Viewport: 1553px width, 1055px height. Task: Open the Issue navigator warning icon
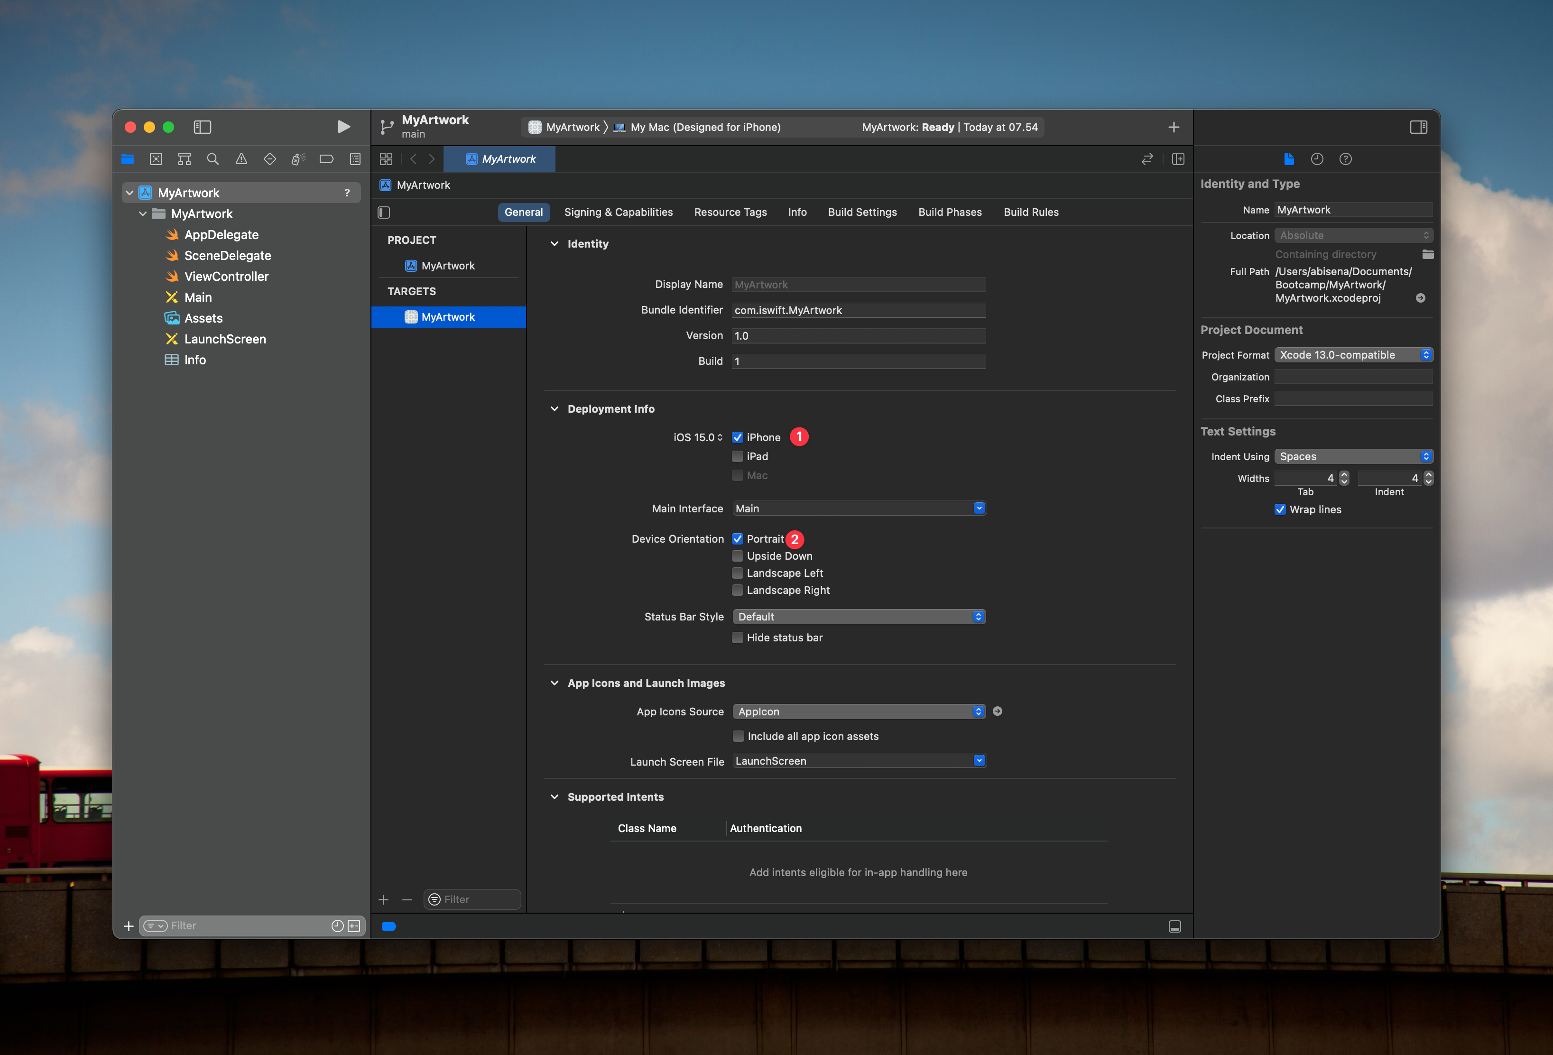[241, 159]
